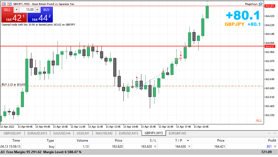Click the MagicKeys graduation cap icon
278x157 pixels.
(x=261, y=4)
